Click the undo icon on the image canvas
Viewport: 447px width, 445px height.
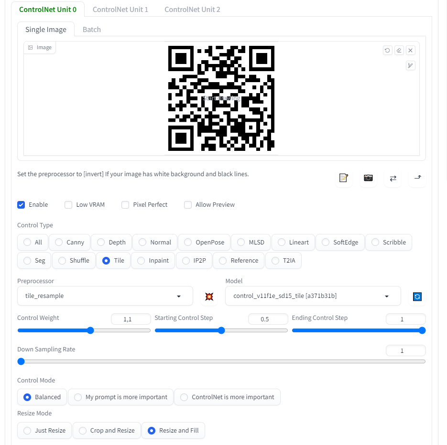[x=387, y=50]
